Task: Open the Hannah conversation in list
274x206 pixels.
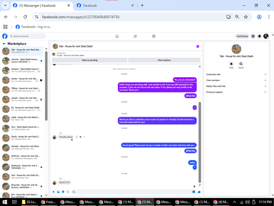Action: [x=22, y=147]
